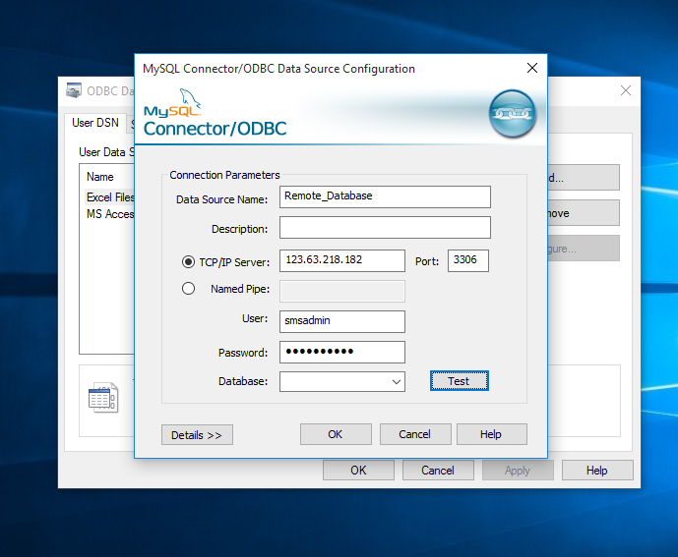This screenshot has width=678, height=557.
Task: Cancel the MySQL data source configuration
Action: click(x=414, y=434)
